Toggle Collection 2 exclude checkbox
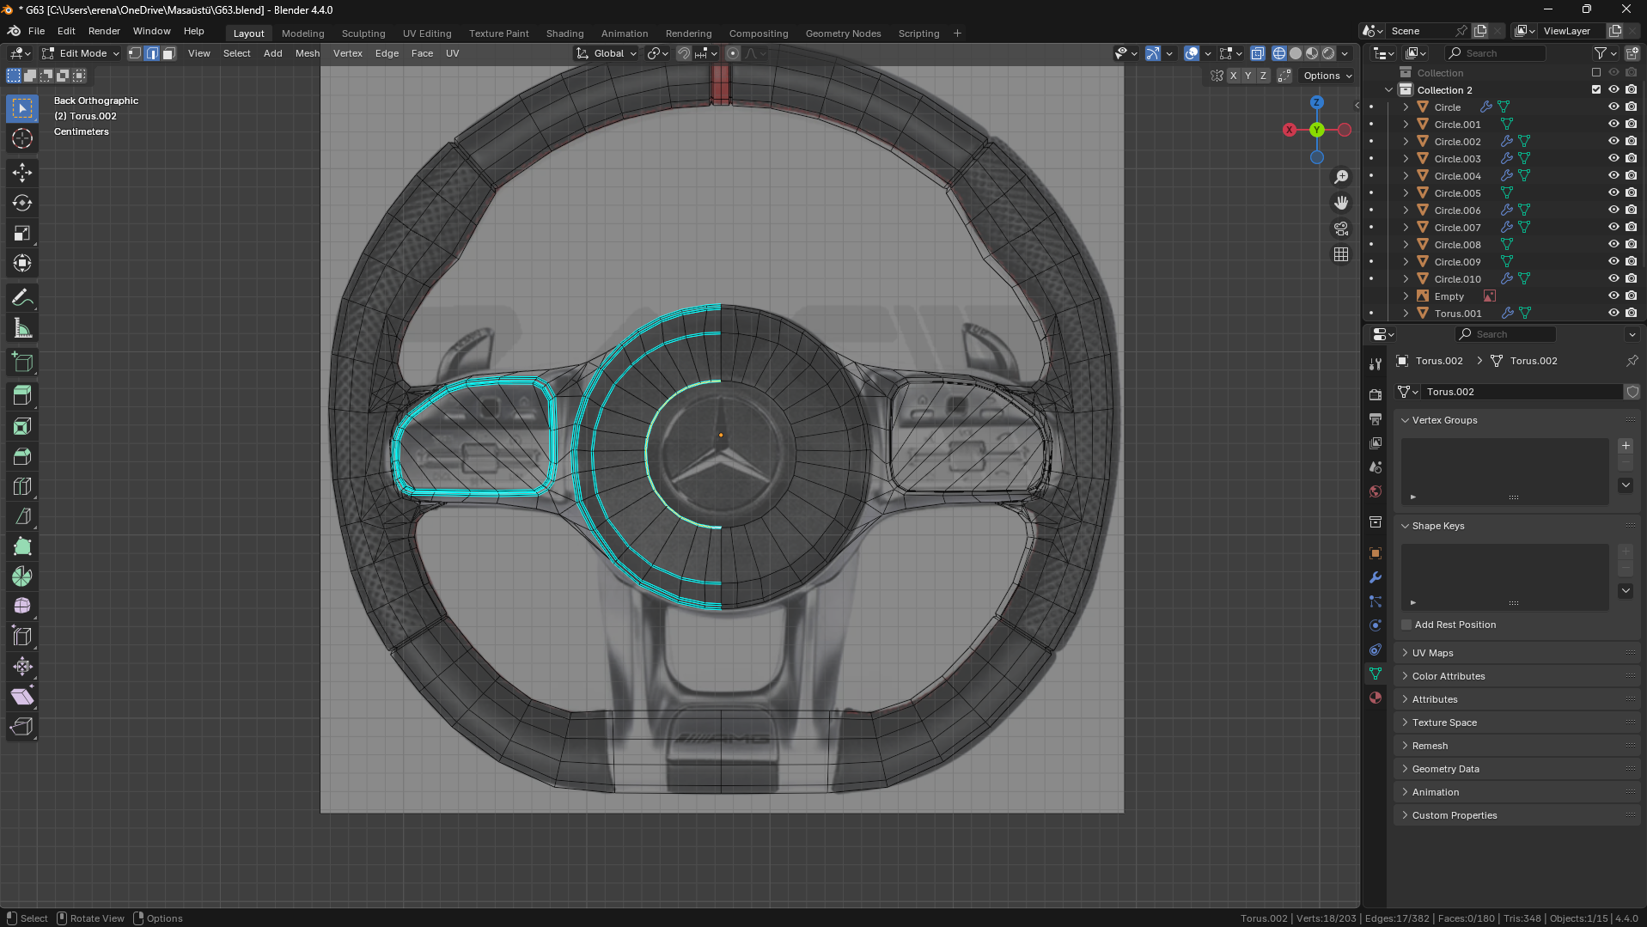Image resolution: width=1647 pixels, height=927 pixels. [x=1595, y=90]
